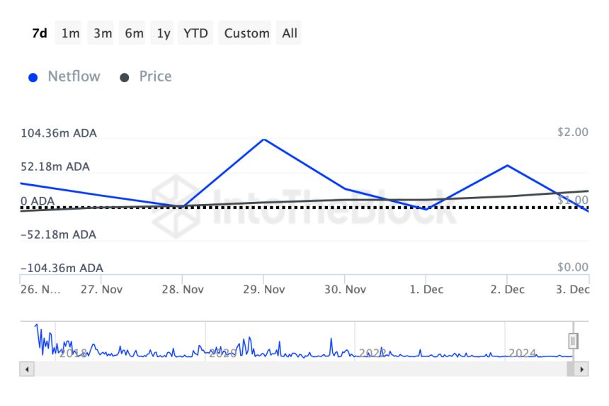This screenshot has height=406, width=609.
Task: Switch to the 1m time range
Action: point(70,33)
